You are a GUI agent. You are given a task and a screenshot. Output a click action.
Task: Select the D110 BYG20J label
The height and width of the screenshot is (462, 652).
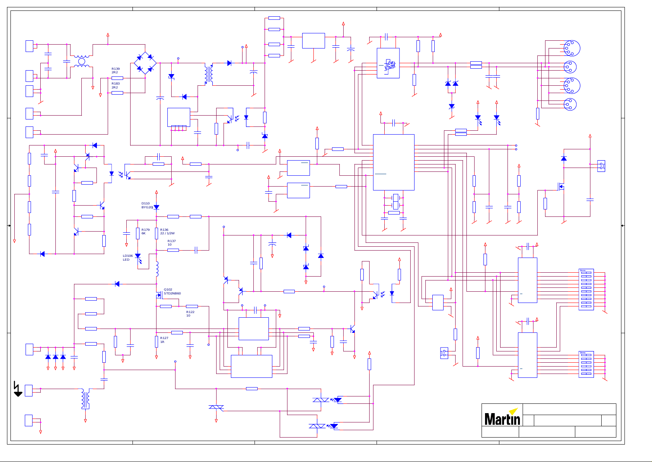click(147, 205)
